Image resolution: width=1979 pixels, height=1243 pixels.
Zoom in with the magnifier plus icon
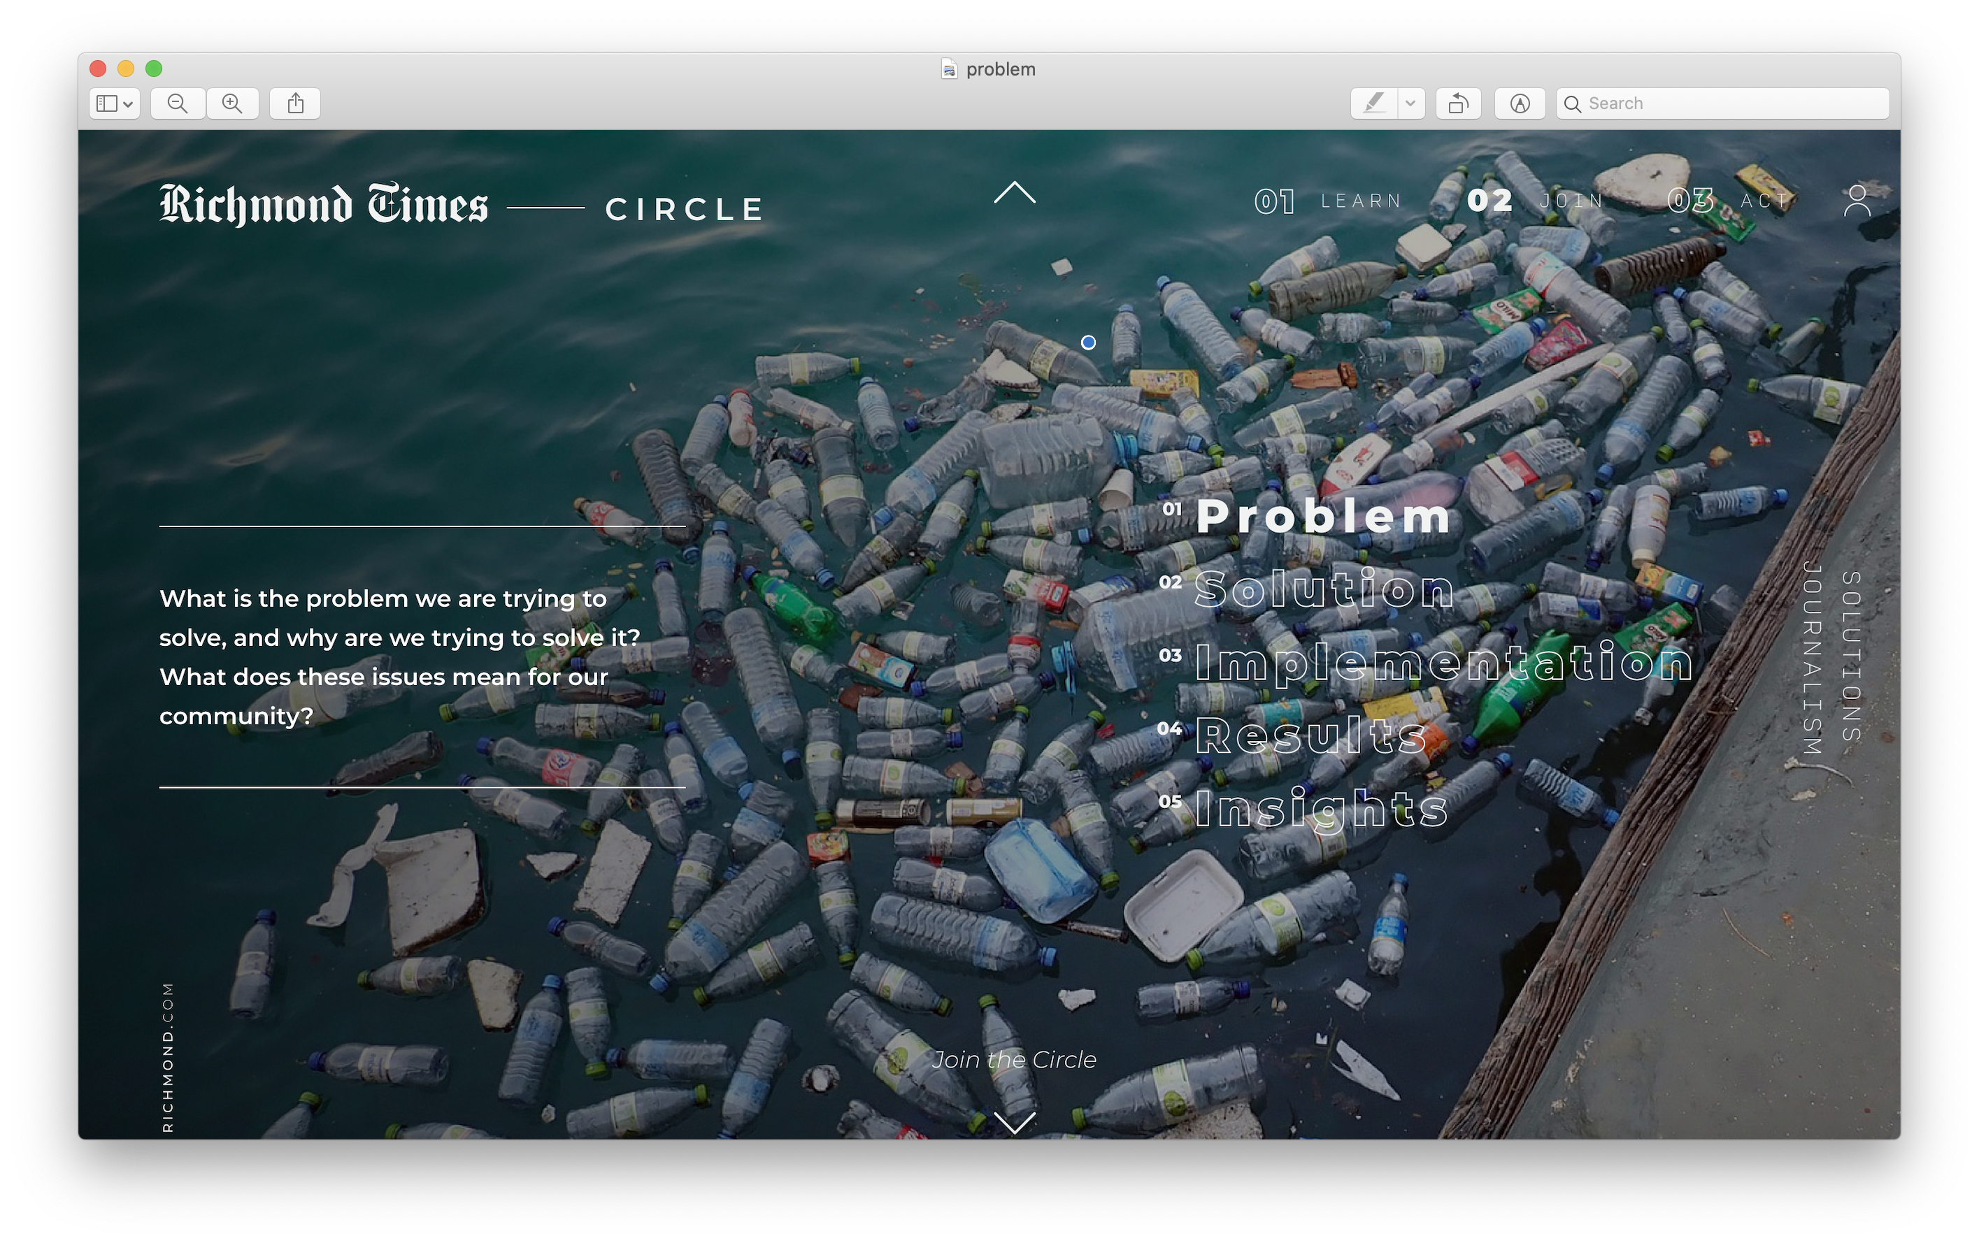click(233, 103)
